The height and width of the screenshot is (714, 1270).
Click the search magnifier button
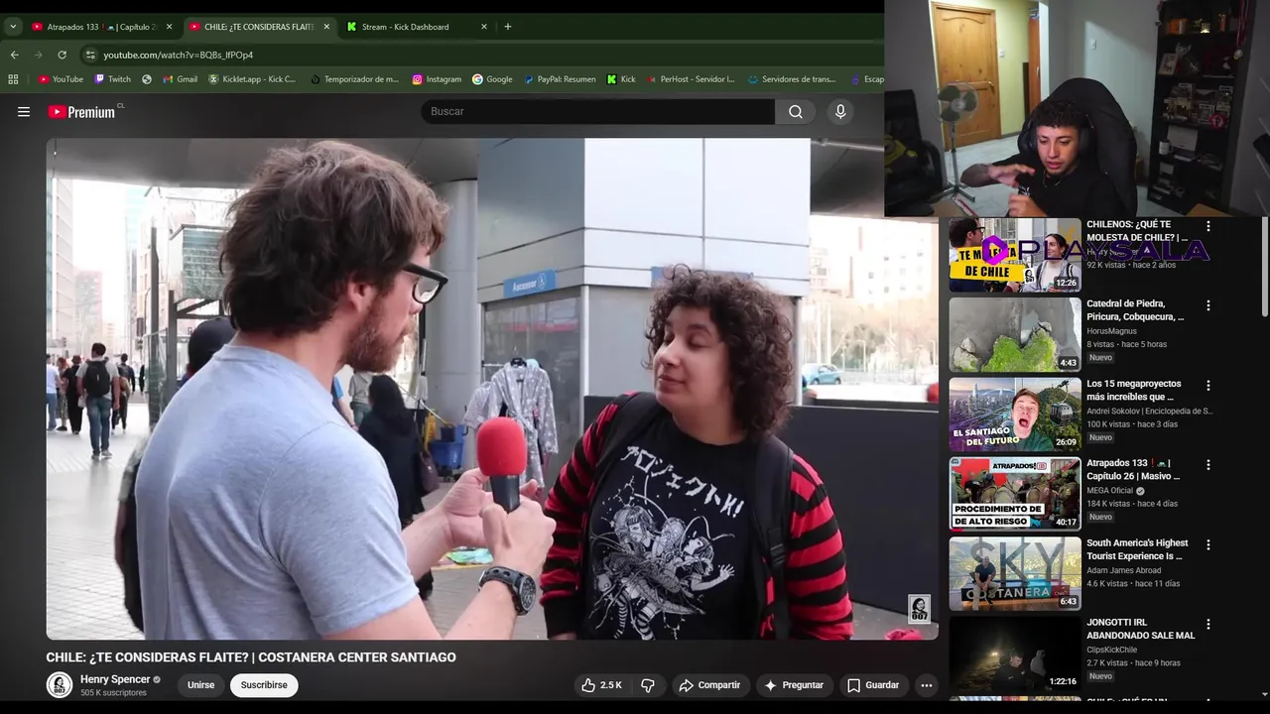(x=796, y=112)
